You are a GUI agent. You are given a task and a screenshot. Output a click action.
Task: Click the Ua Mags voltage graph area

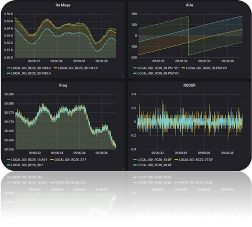click(x=66, y=36)
